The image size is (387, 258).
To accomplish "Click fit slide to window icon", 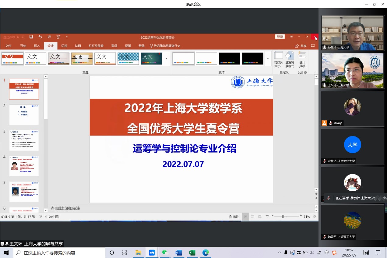I will pos(315,217).
